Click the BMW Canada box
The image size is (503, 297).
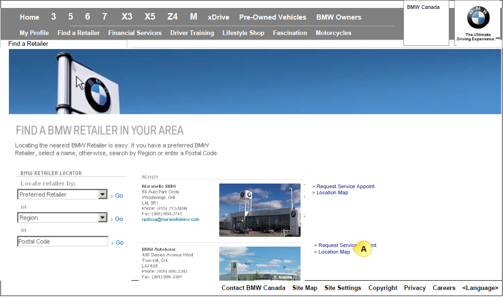[x=426, y=23]
